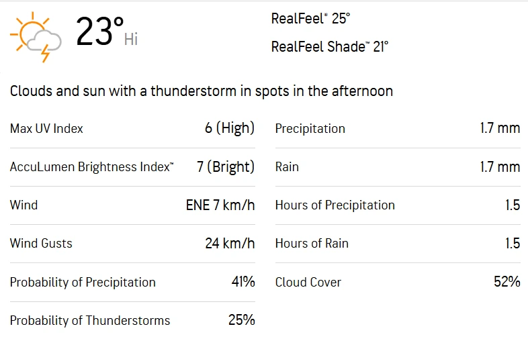Select the 25% thunderstorm probability value

[x=242, y=320]
